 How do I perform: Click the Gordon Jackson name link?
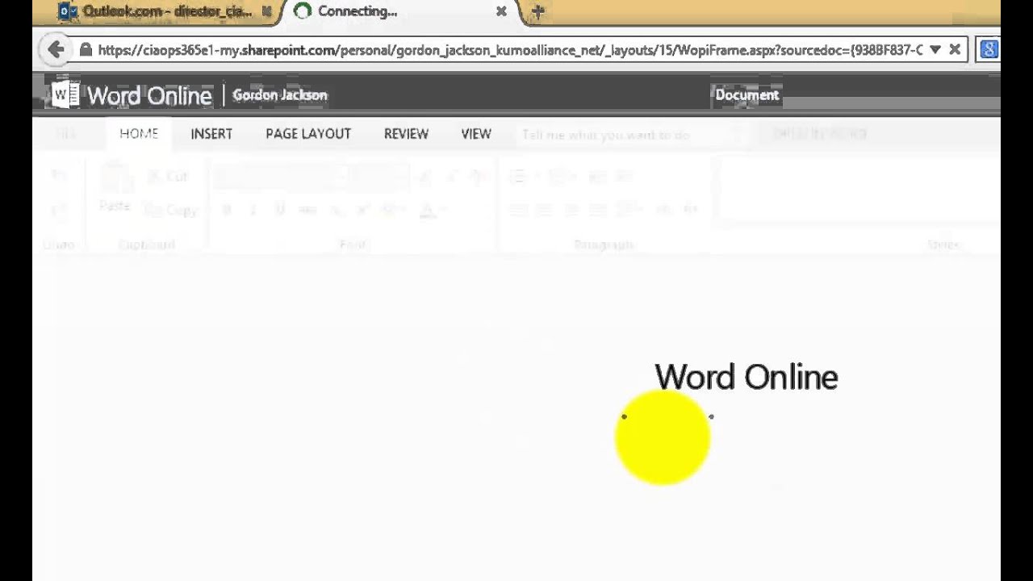280,95
